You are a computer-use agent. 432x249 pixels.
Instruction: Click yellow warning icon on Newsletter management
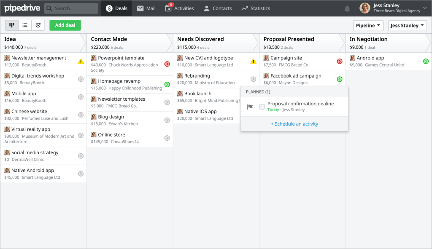pos(81,62)
